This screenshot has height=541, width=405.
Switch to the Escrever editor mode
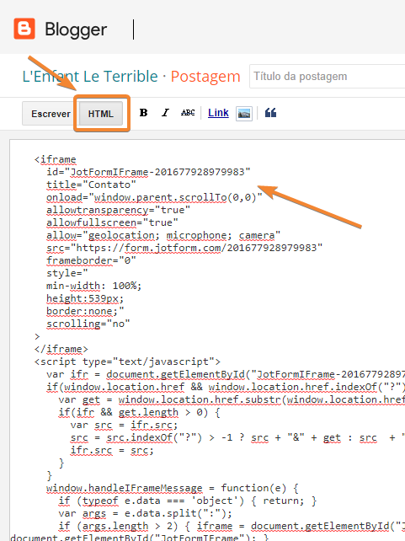[x=51, y=114]
